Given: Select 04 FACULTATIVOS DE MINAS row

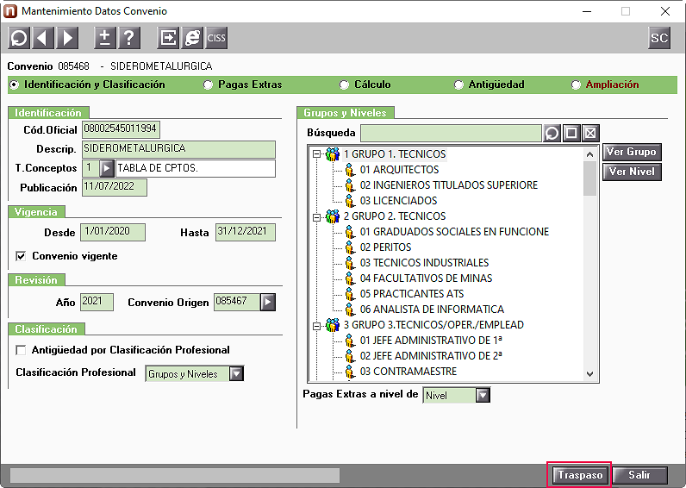Looking at the screenshot, I should tap(426, 278).
